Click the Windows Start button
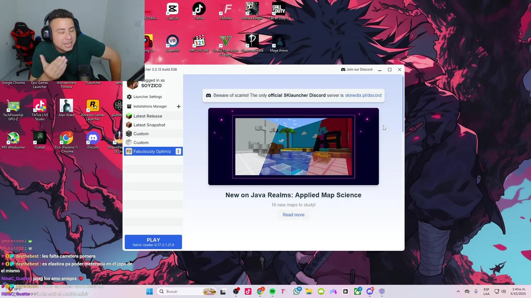This screenshot has width=531, height=298. [149, 291]
